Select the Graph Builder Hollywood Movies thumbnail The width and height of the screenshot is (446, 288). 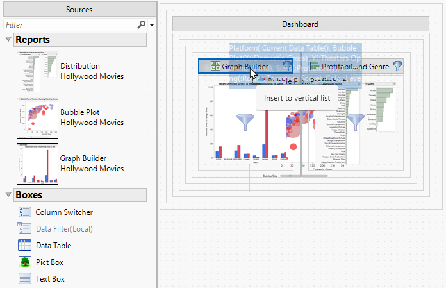tap(37, 164)
